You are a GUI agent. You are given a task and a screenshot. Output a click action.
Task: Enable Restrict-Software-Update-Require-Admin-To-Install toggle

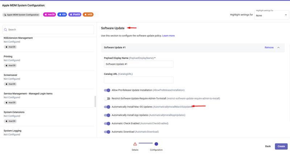click(107, 98)
